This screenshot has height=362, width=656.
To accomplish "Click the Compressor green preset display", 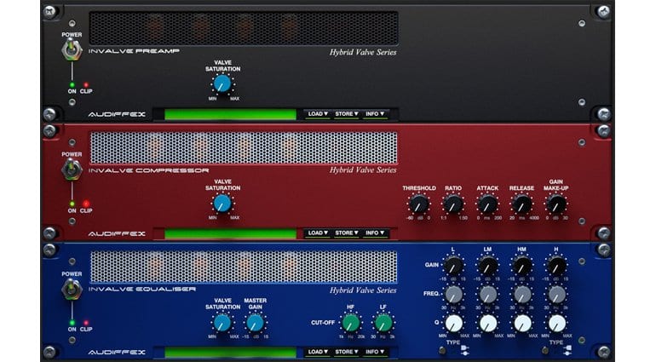I will (x=231, y=233).
